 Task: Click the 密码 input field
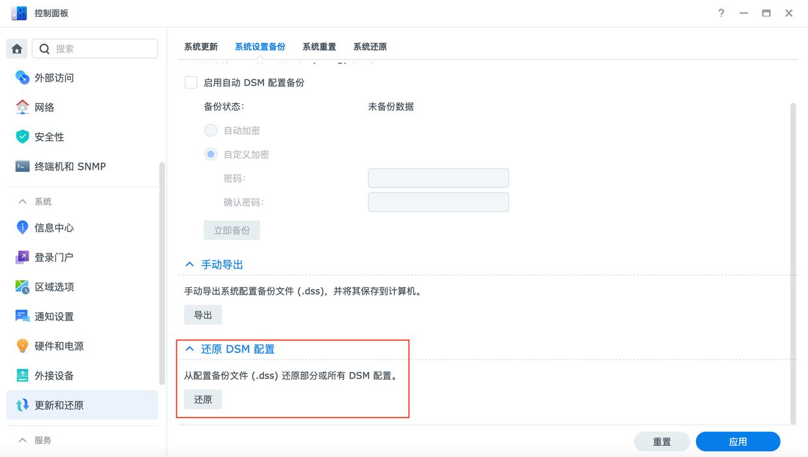coord(438,178)
